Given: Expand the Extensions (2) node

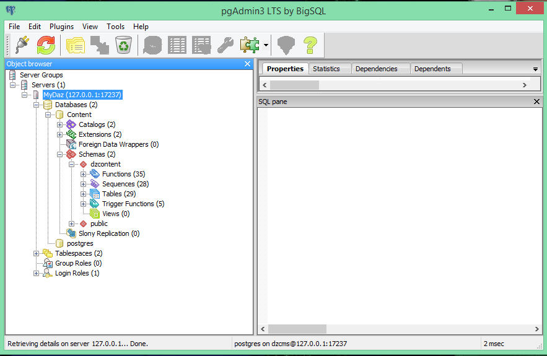Looking at the screenshot, I should pos(59,134).
